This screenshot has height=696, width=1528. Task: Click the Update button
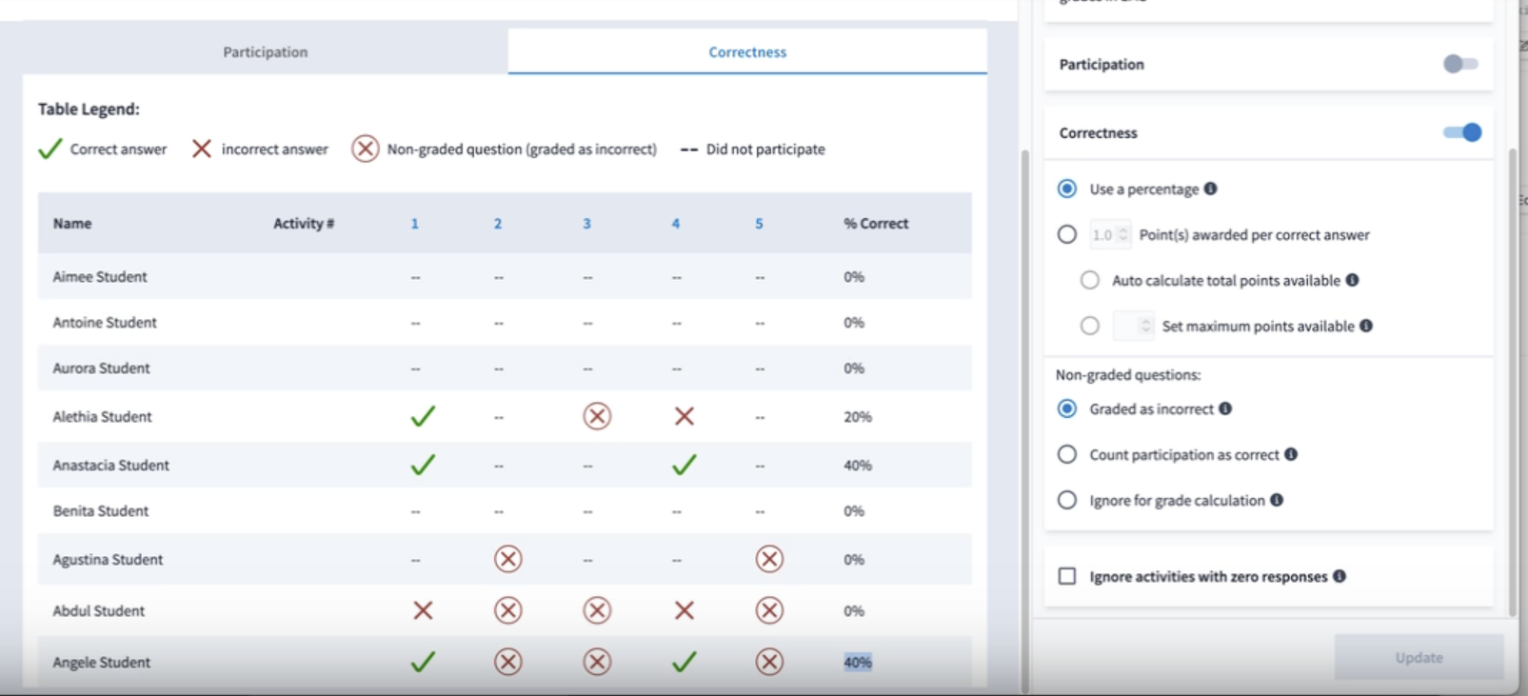1419,657
